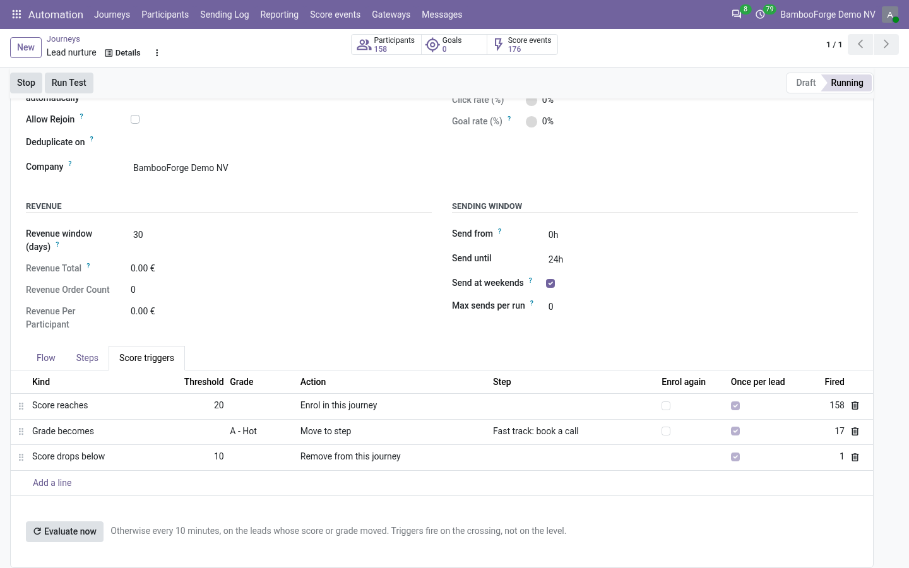Image resolution: width=909 pixels, height=568 pixels.
Task: Open Participants 158 stat button
Action: [x=386, y=45]
